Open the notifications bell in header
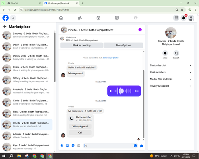Image resolution: width=199 pixels, height=159 pixels. coord(183,18)
